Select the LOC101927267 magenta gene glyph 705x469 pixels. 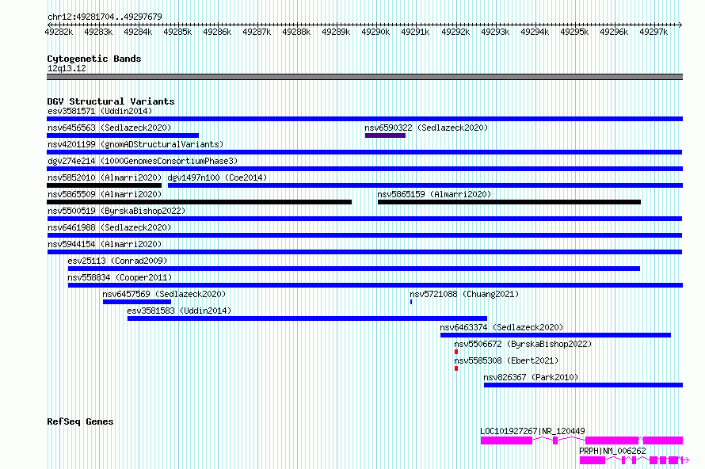pos(506,440)
